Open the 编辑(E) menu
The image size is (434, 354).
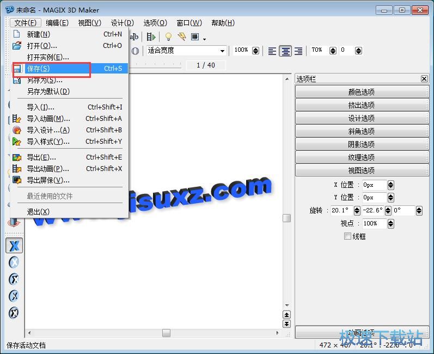point(57,23)
